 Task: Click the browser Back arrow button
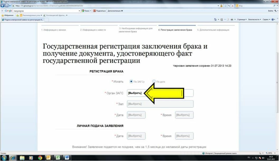(x=2, y=6)
